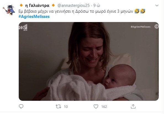This screenshot has height=114, width=167.
Task: Click the reply speech bubble icon
Action: point(21,106)
